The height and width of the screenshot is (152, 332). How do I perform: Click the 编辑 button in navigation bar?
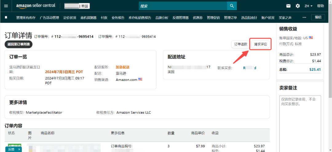318,17
